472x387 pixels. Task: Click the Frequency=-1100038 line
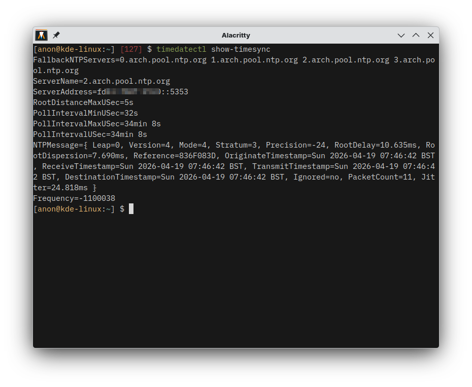point(74,198)
